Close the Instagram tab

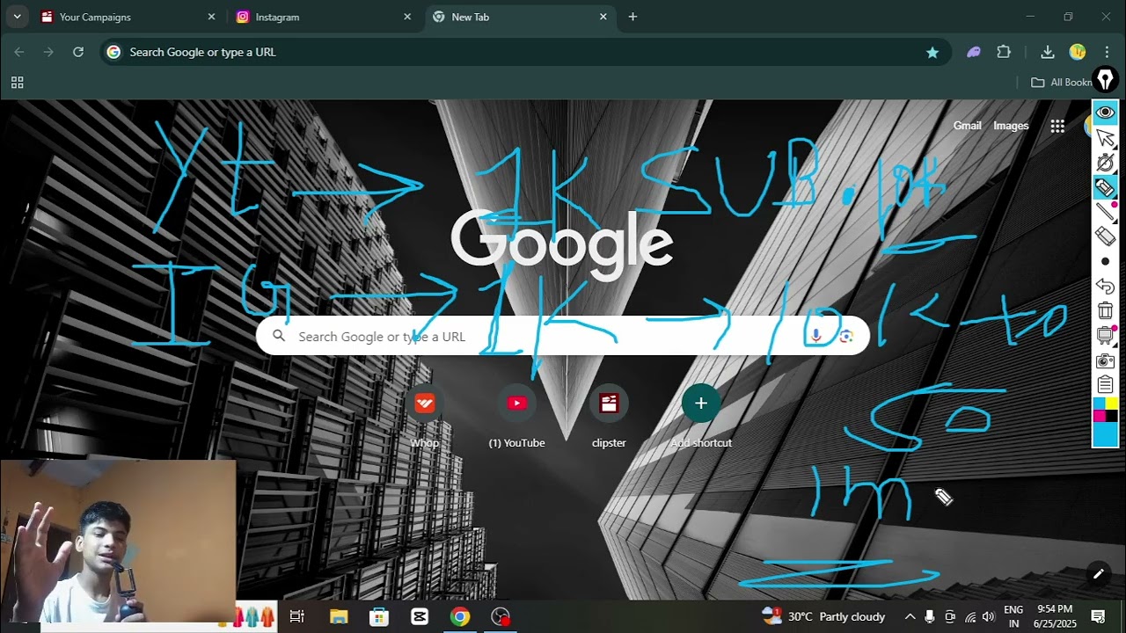(x=407, y=17)
